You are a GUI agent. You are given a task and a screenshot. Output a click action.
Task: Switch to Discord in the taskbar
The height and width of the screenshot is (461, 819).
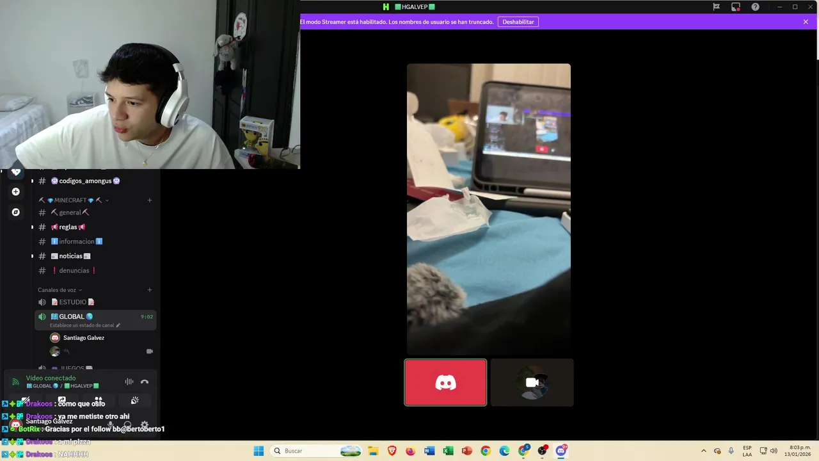(561, 451)
